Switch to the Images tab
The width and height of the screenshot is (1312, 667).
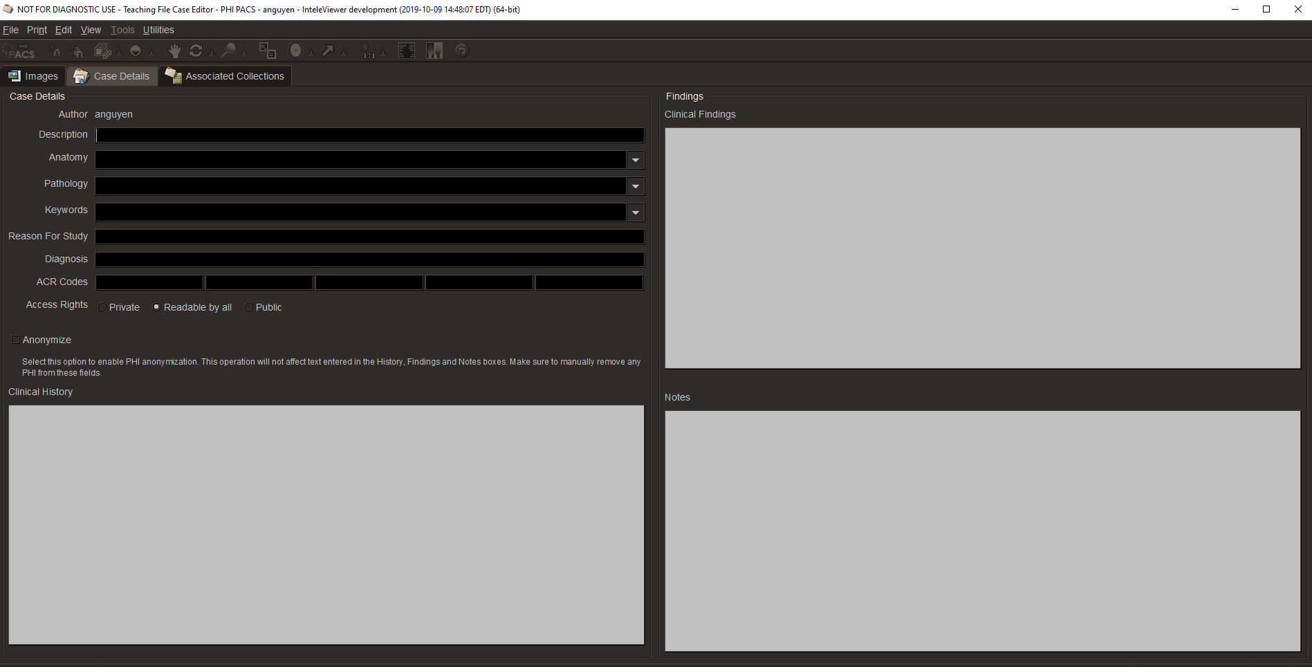33,76
